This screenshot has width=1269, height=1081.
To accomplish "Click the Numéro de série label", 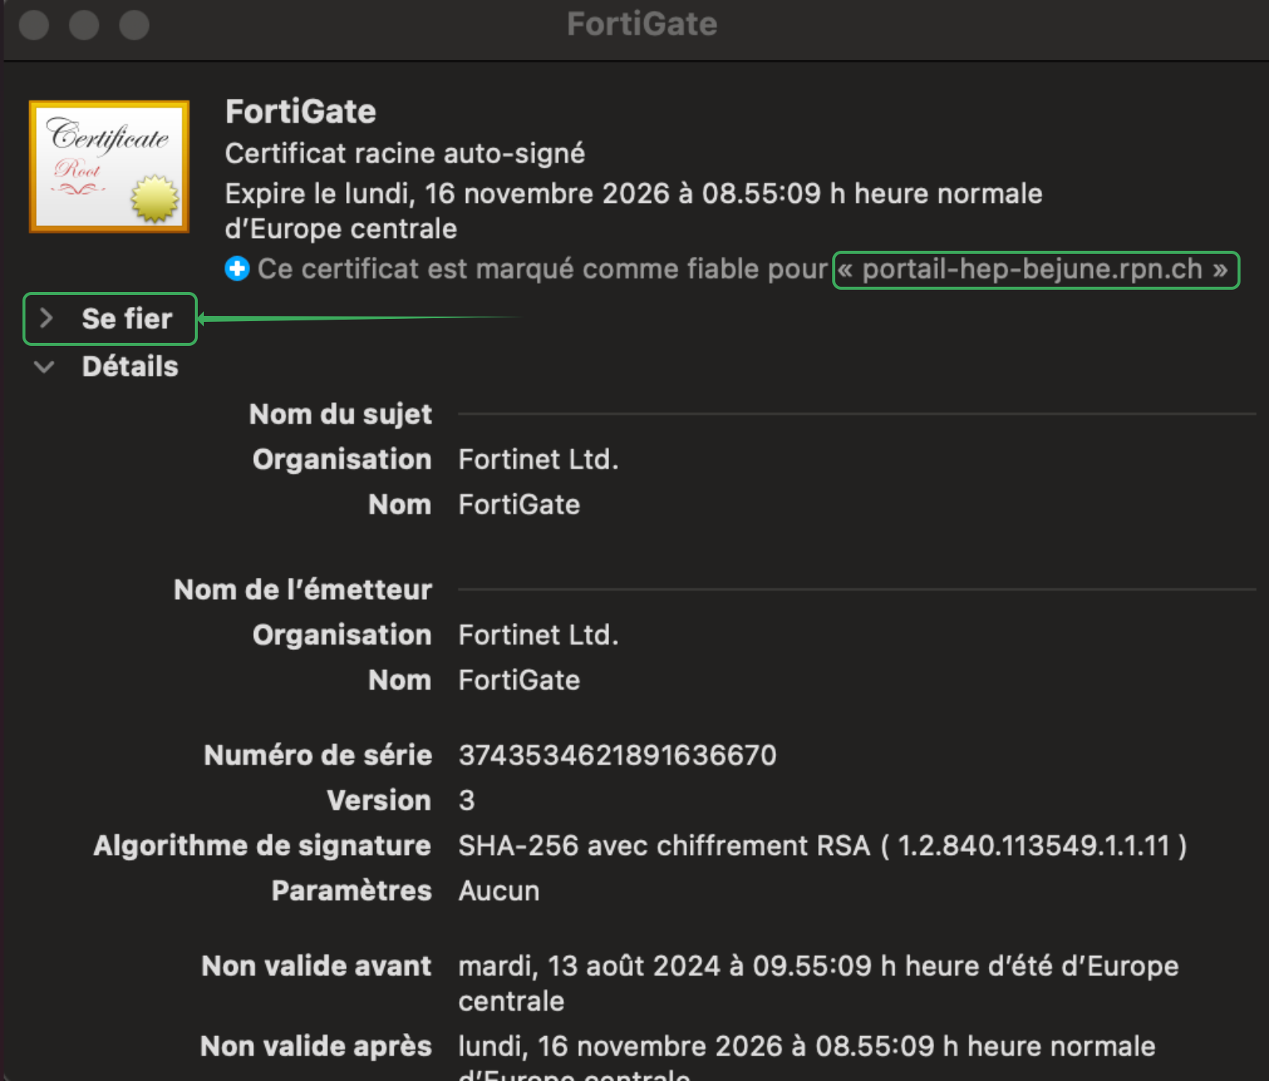I will 318,755.
